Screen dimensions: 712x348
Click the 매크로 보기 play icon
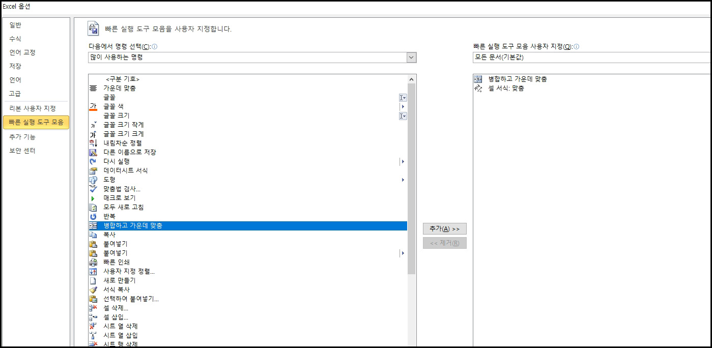[93, 198]
